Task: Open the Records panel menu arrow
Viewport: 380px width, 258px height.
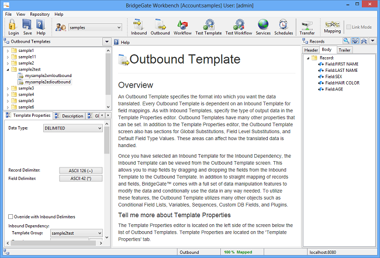Action: tap(372, 41)
